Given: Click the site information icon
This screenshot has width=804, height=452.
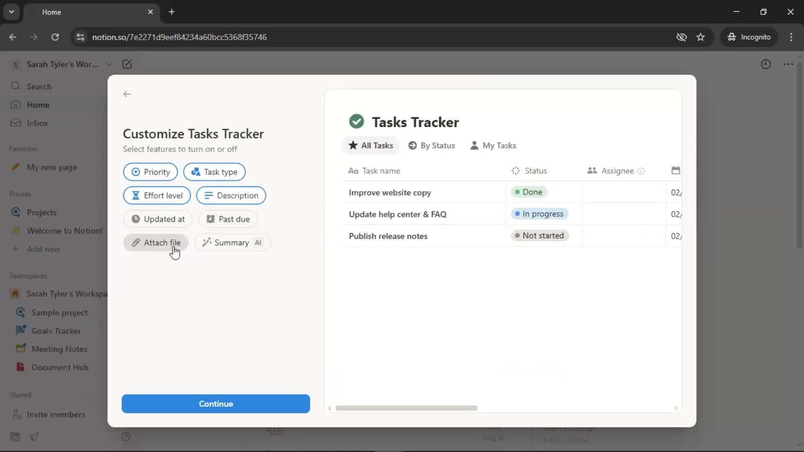Looking at the screenshot, I should tap(80, 37).
